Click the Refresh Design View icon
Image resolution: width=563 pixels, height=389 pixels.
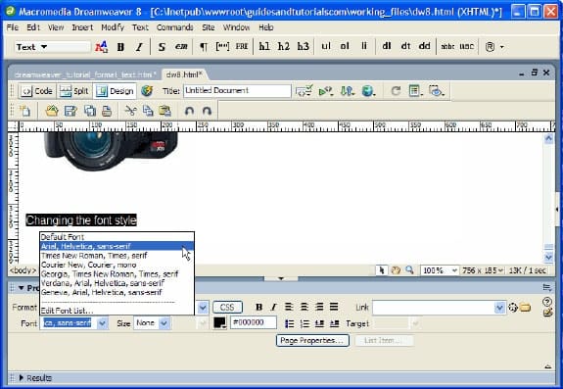pos(396,91)
